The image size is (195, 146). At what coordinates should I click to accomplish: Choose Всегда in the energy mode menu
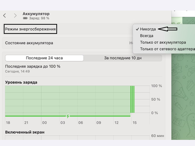point(147,36)
